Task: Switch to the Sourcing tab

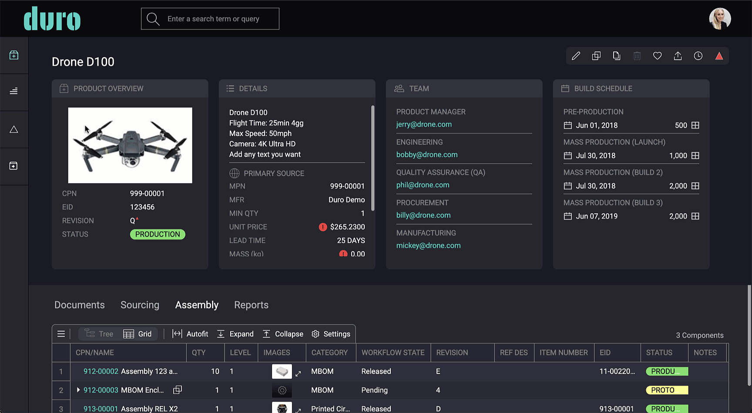Action: (140, 305)
